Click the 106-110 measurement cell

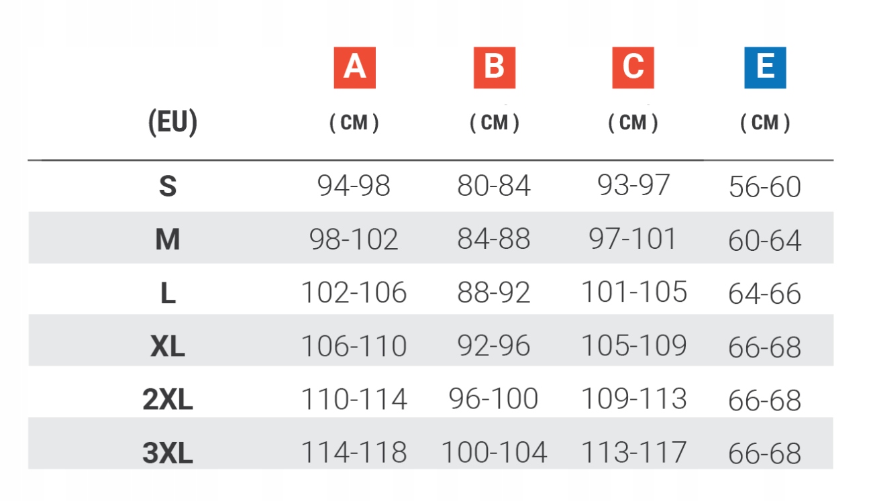point(354,346)
